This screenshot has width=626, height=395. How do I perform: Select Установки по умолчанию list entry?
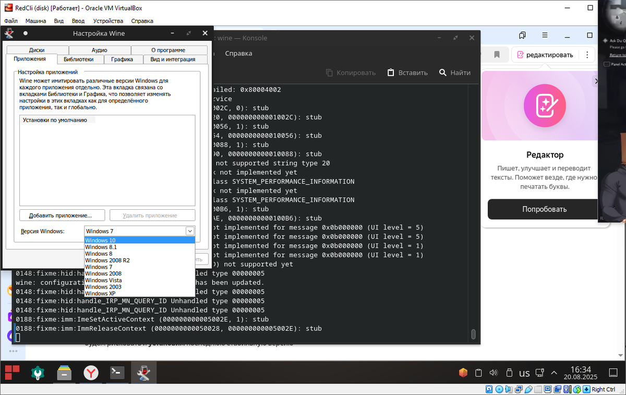coord(55,119)
